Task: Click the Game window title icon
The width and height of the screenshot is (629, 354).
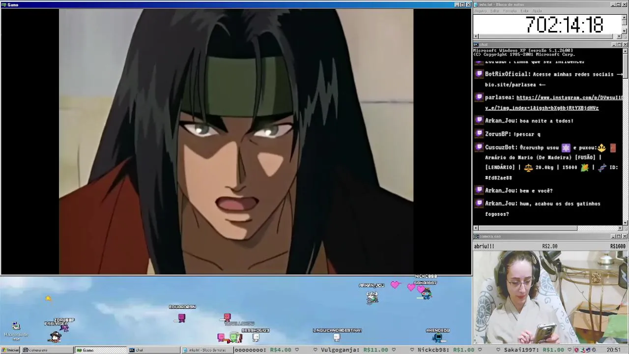Action: 3,4
